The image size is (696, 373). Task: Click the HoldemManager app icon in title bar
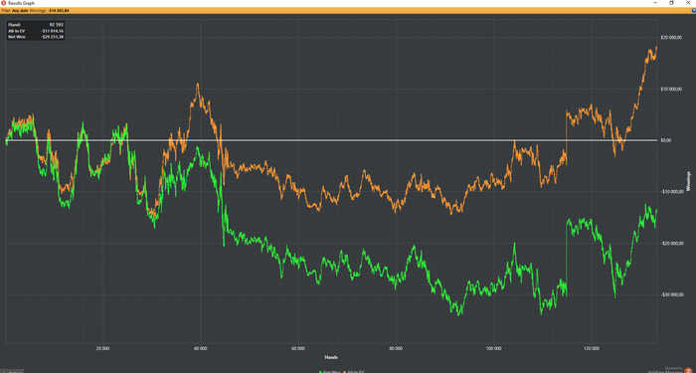[x=4, y=3]
